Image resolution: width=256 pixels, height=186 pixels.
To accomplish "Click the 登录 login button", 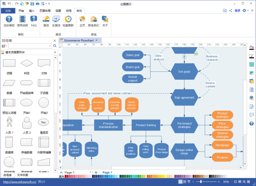I will 237,11.
